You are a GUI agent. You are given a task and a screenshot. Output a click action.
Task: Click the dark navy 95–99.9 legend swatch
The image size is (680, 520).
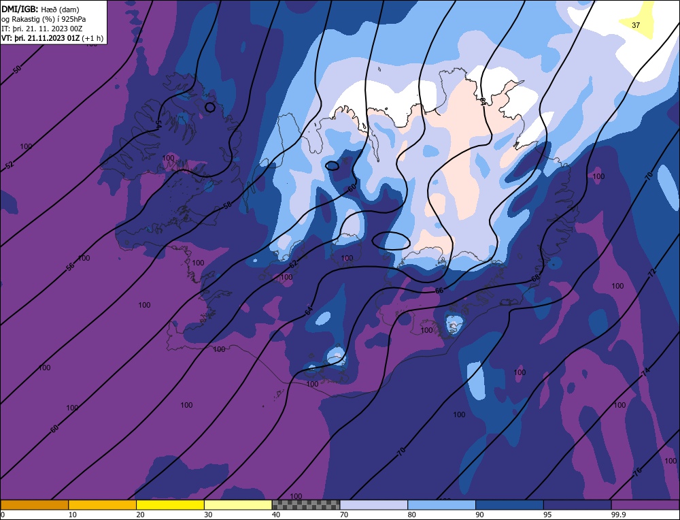click(x=577, y=504)
